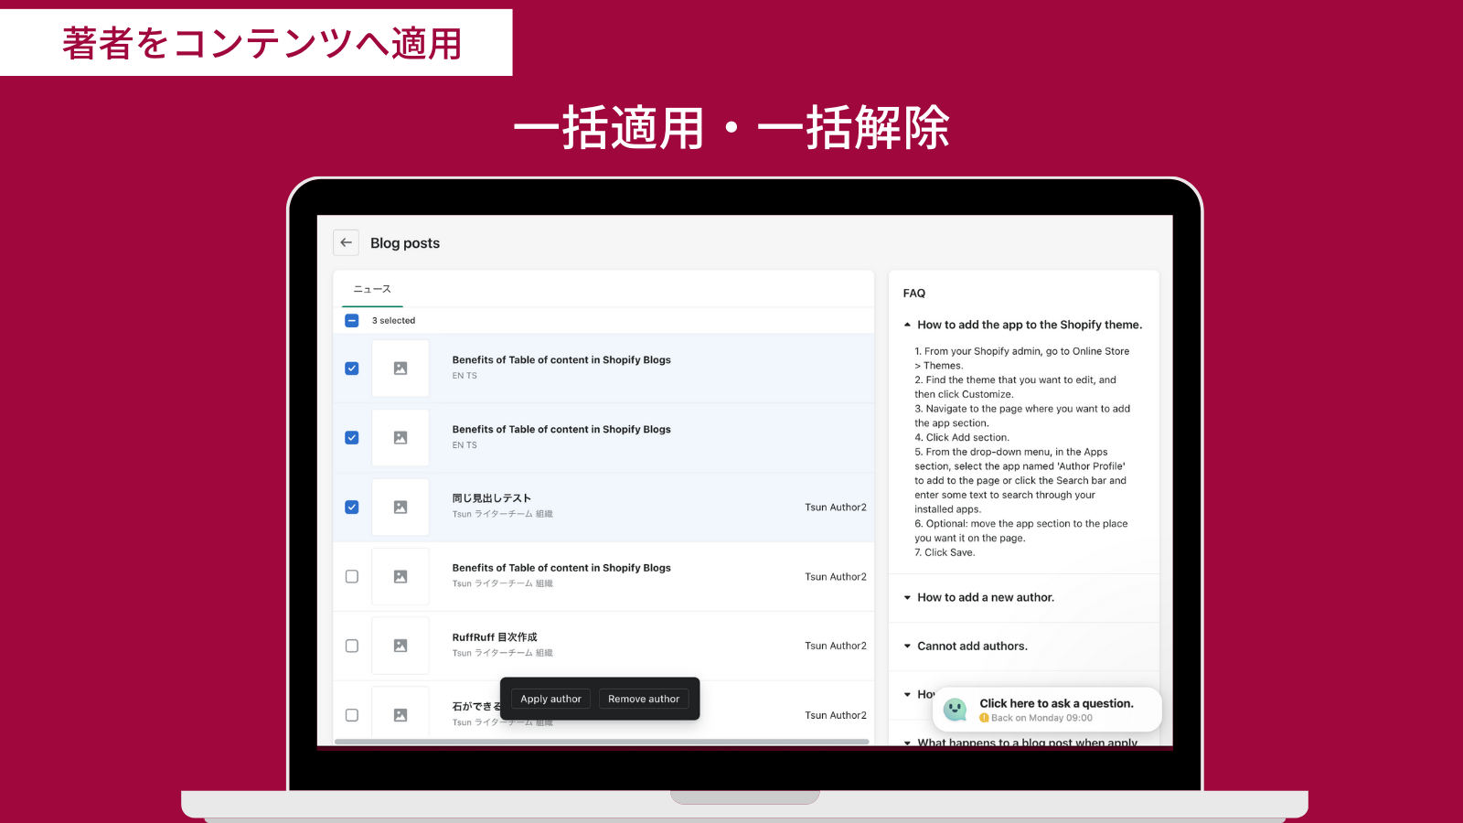
Task: Uncheck the 同じ見出しテスト post checkbox
Action: point(352,508)
